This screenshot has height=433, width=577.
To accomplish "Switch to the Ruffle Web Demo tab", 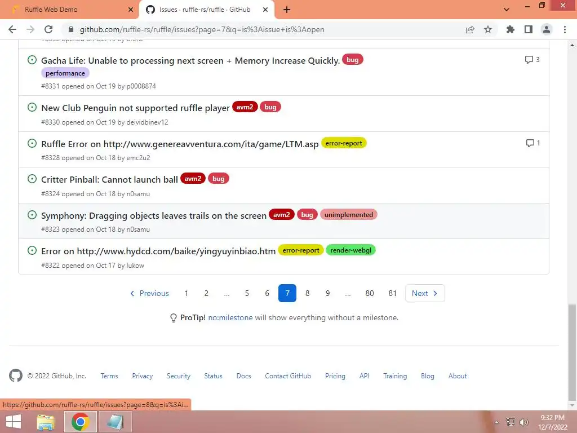I will 69,10.
